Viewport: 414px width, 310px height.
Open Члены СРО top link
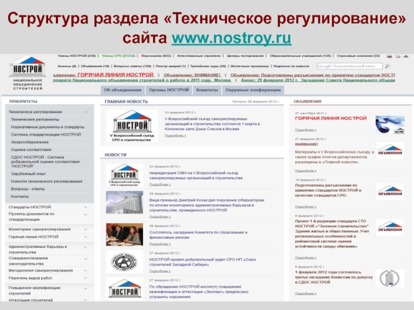pos(119,56)
